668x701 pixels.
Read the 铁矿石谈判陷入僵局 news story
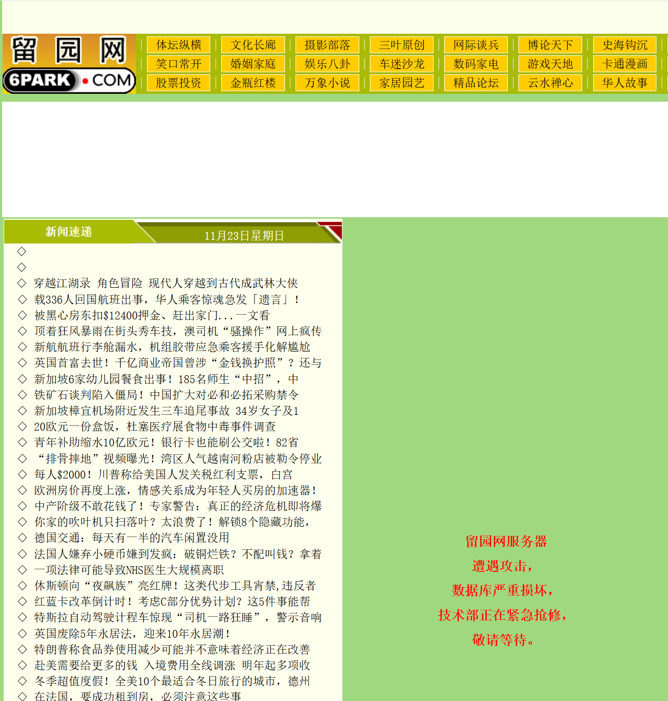click(166, 395)
